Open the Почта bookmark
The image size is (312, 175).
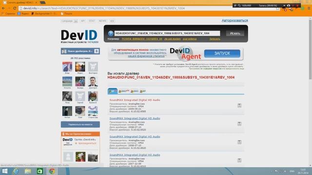point(66,14)
